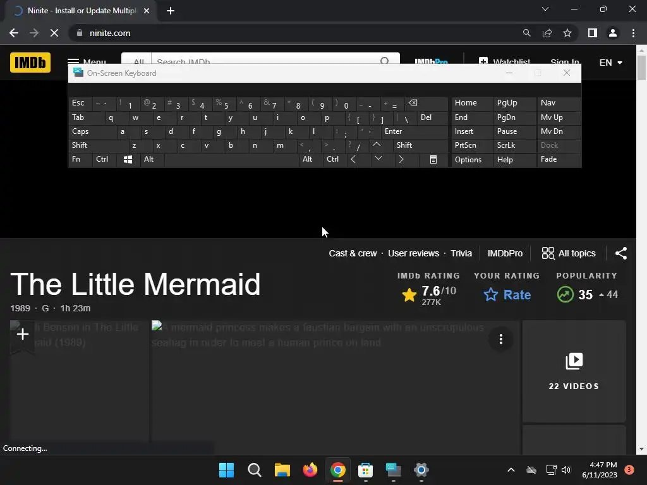Show hidden system tray icons
Screen dimensions: 647x485
pos(511,470)
